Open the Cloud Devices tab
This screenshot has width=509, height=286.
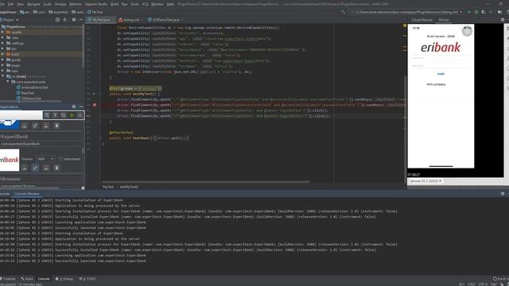click(422, 20)
